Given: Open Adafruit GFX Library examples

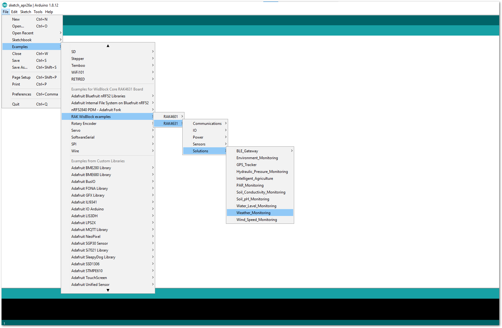Looking at the screenshot, I should tap(108, 195).
